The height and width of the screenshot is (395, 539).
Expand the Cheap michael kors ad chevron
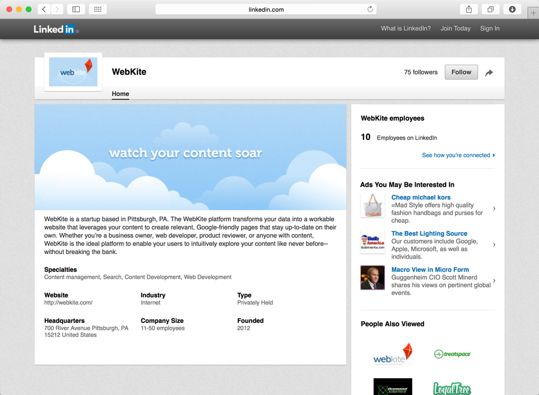pyautogui.click(x=494, y=209)
